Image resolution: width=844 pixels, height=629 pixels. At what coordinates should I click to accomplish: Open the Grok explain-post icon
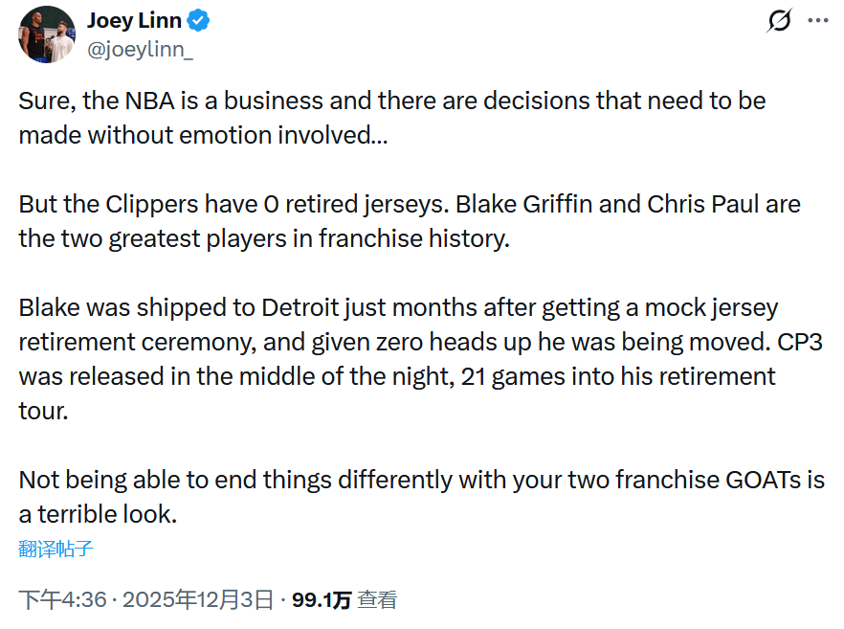tap(780, 20)
